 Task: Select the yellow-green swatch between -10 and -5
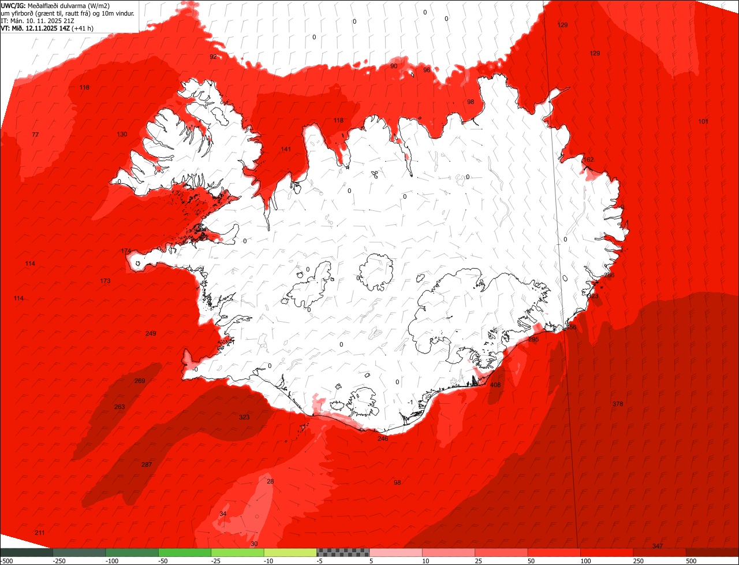[290, 552]
